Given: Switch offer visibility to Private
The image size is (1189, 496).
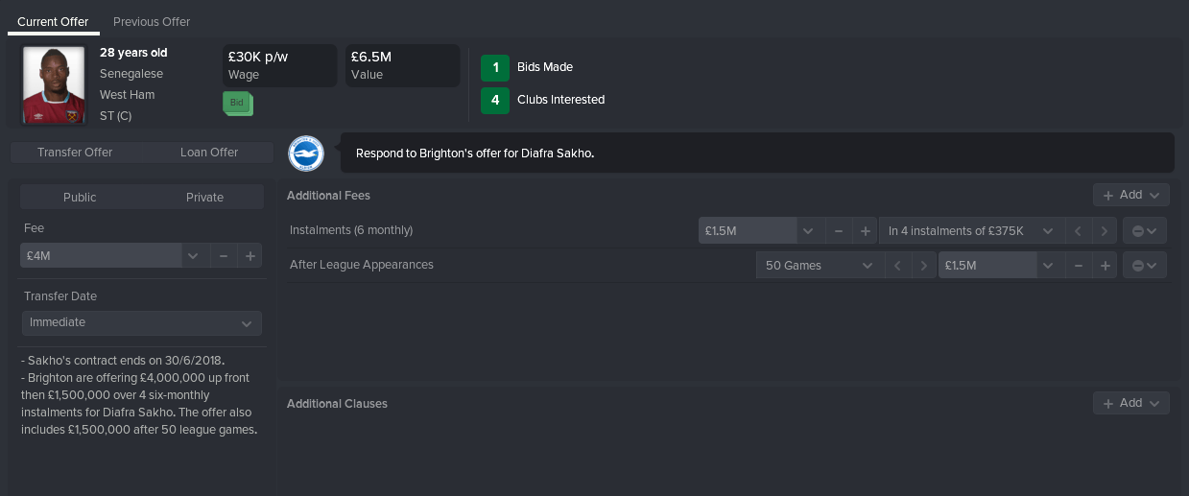Looking at the screenshot, I should (204, 197).
